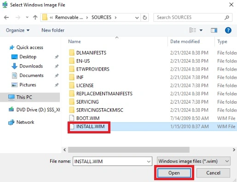Select the REPLACEMENTMANIFESTS folder
Viewport: 237px width, 182px height.
104,94
